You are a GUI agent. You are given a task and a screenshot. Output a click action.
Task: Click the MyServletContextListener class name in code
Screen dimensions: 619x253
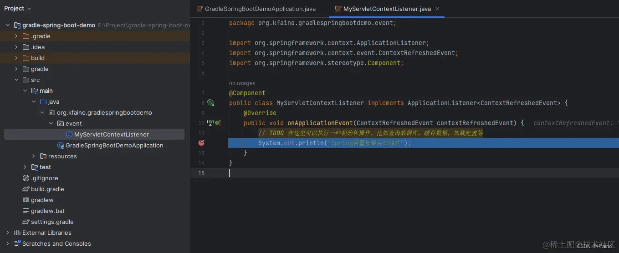coord(320,103)
